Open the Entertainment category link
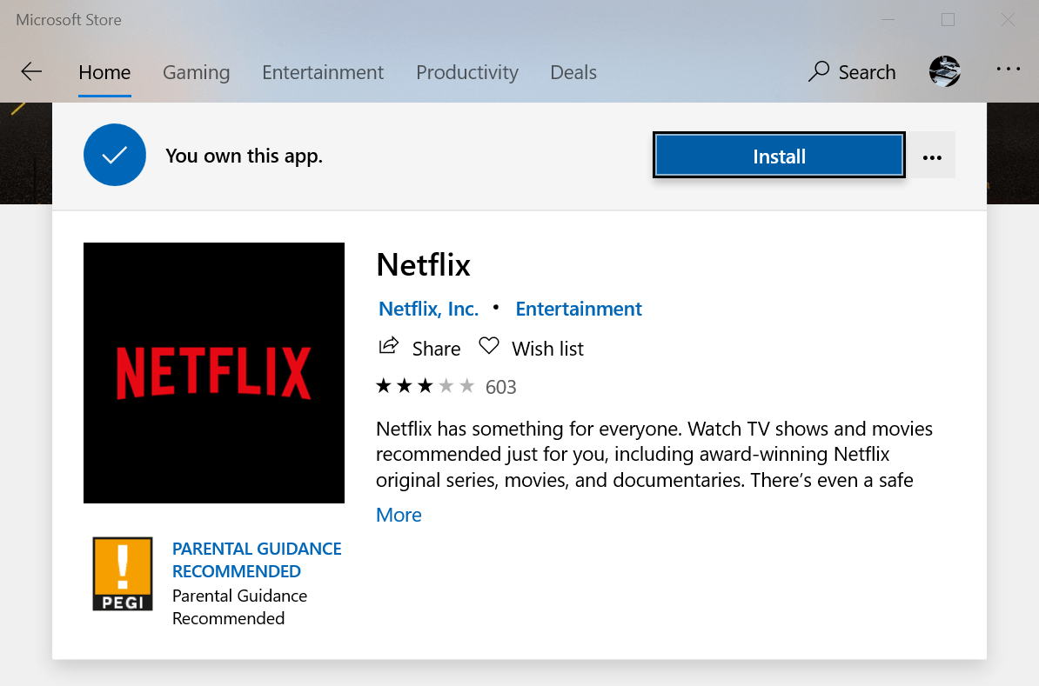 (579, 309)
